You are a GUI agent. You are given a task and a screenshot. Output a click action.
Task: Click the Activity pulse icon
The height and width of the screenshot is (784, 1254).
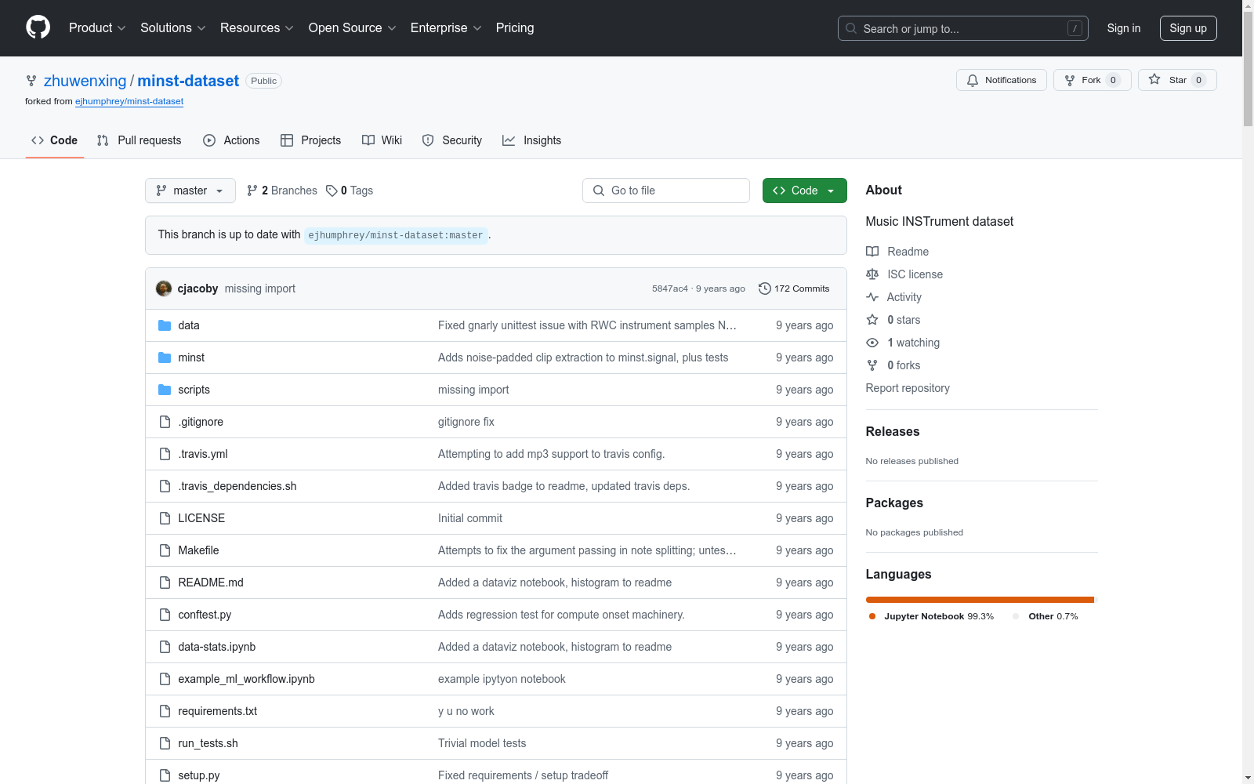(x=872, y=297)
